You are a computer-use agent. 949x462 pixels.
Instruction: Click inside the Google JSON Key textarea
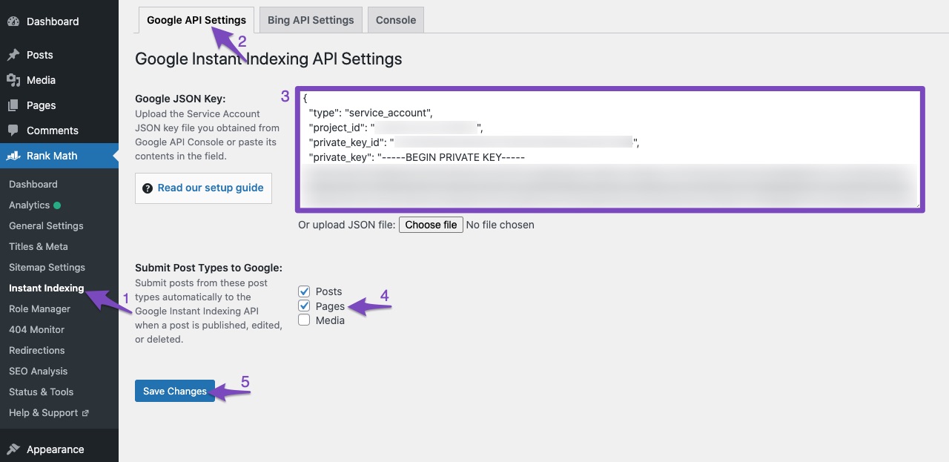(x=609, y=149)
